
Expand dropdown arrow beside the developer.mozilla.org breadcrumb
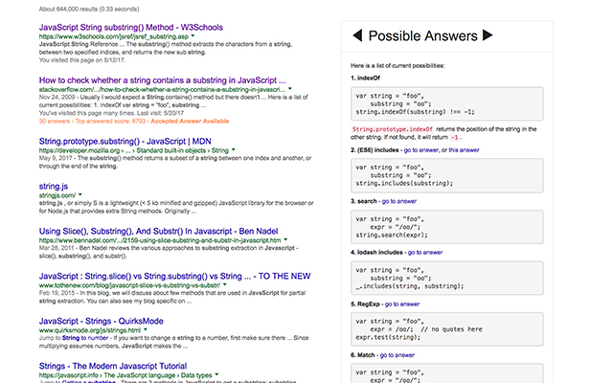234,149
